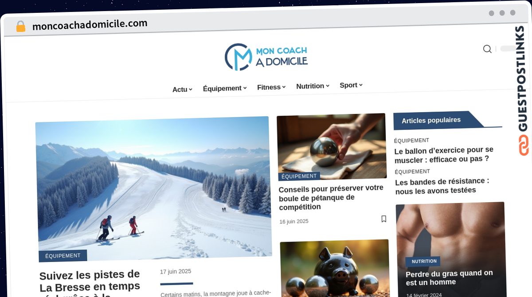Expand the Équipement dropdown menu
This screenshot has height=297, width=532.
click(x=224, y=88)
